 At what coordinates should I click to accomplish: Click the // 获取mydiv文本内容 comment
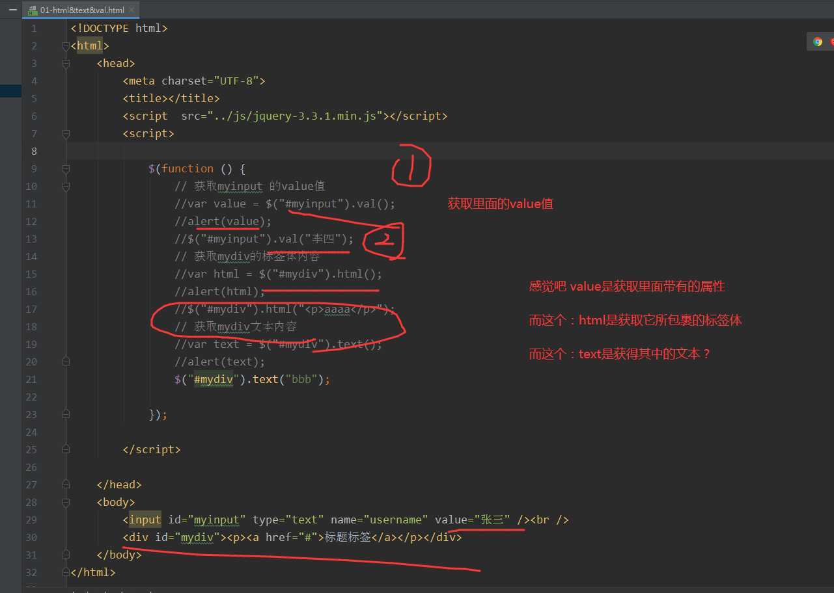[236, 327]
